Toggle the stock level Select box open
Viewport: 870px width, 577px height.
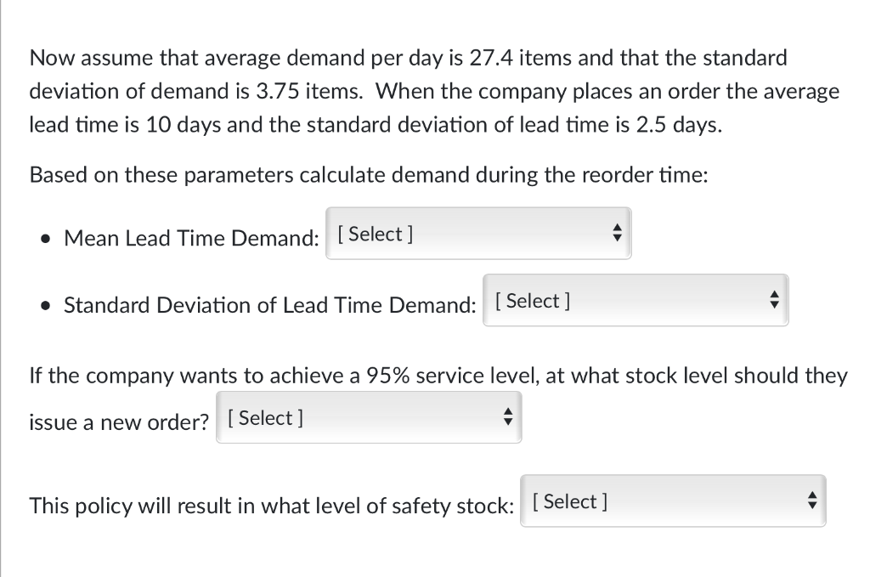click(x=369, y=417)
